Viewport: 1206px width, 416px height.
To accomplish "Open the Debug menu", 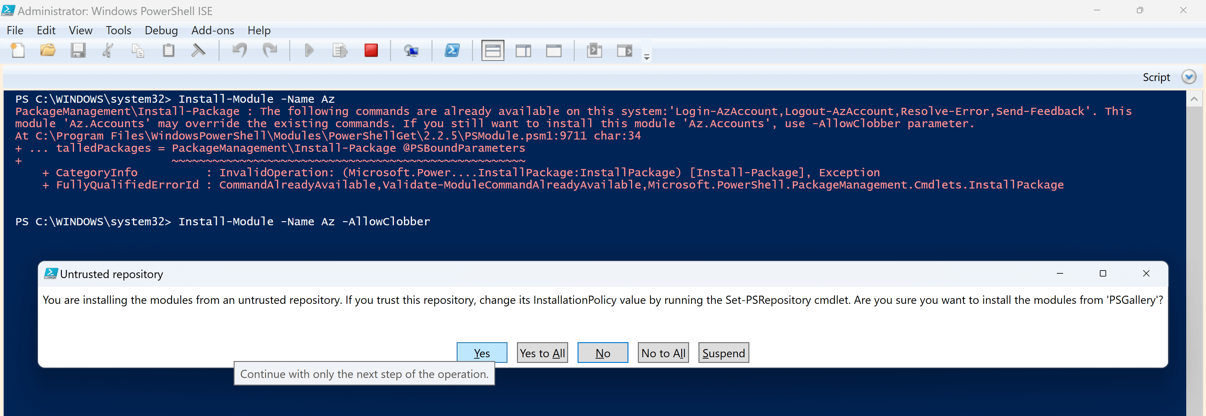I will click(161, 30).
